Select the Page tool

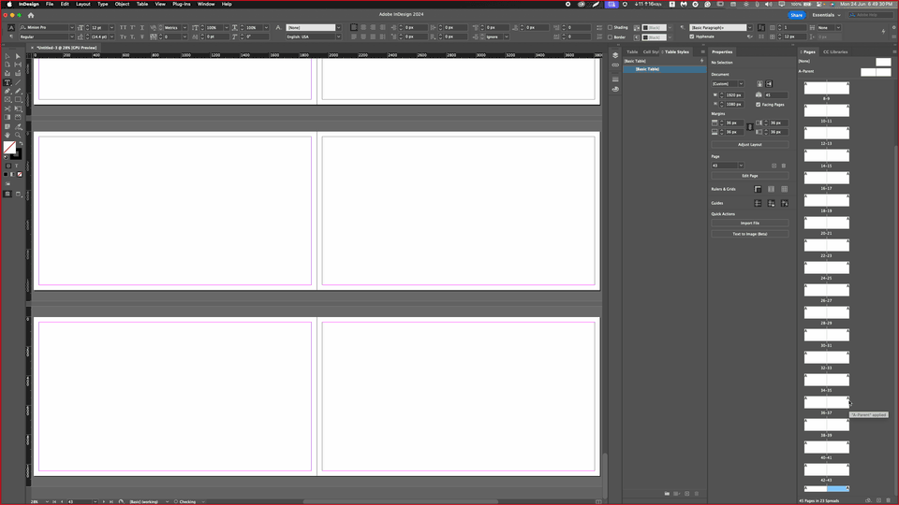click(x=7, y=65)
